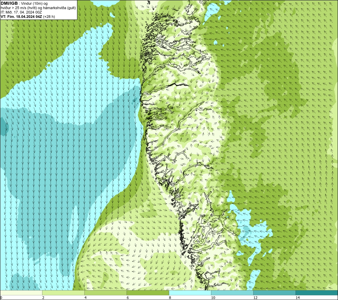Click the colorbar label '8'

tap(170, 298)
